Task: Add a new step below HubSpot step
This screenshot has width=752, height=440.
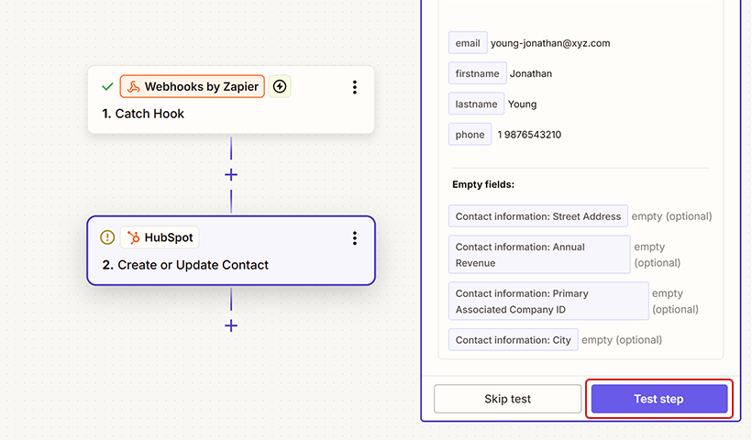Action: (x=231, y=325)
